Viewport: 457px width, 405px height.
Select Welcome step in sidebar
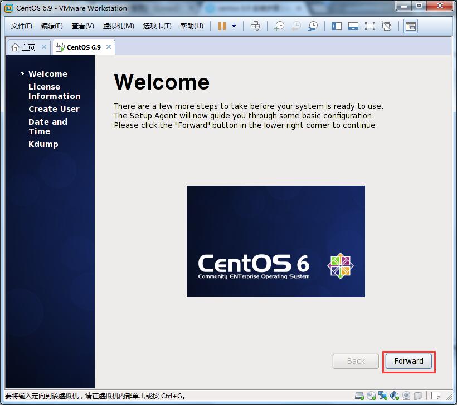click(x=48, y=74)
